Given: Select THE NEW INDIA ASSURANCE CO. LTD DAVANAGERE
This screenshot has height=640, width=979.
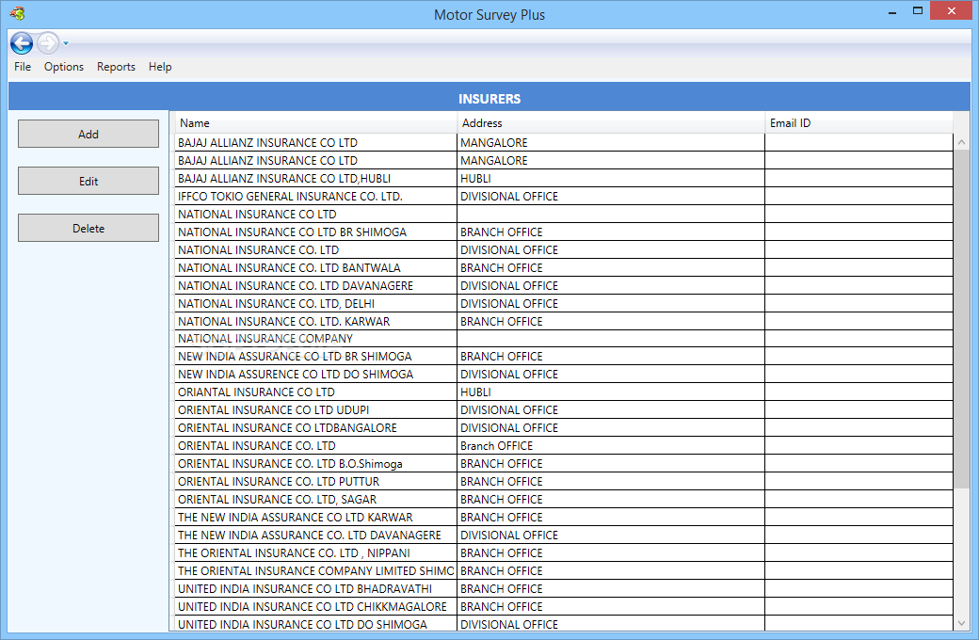Looking at the screenshot, I should click(564, 536).
